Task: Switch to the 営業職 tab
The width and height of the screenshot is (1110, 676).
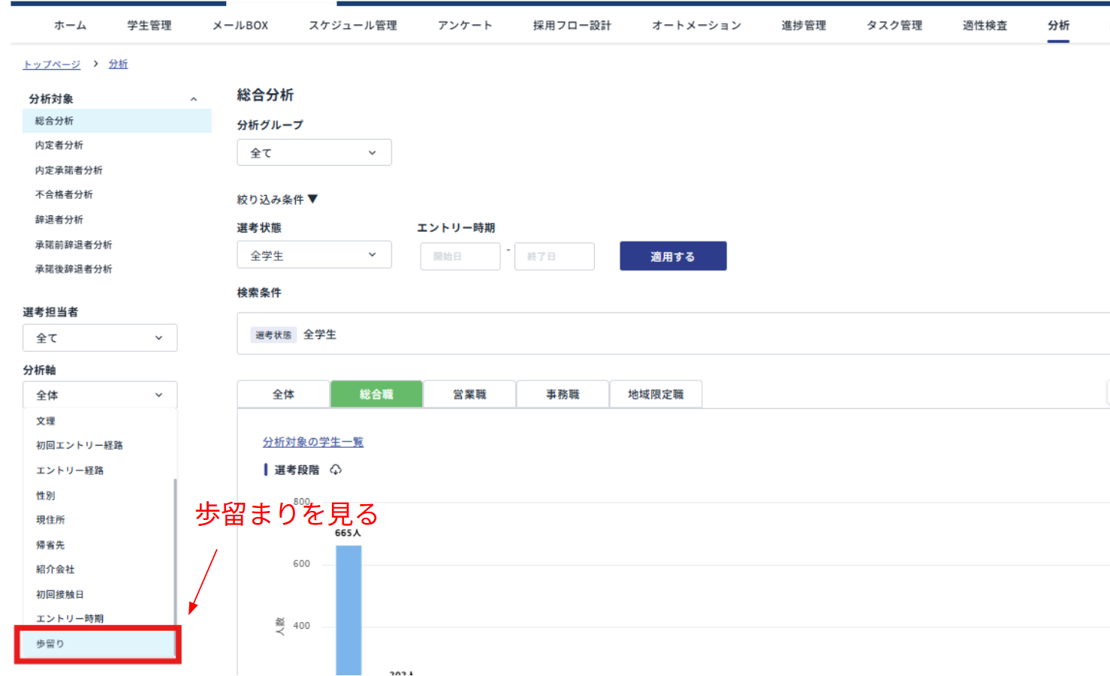Action: coord(469,393)
